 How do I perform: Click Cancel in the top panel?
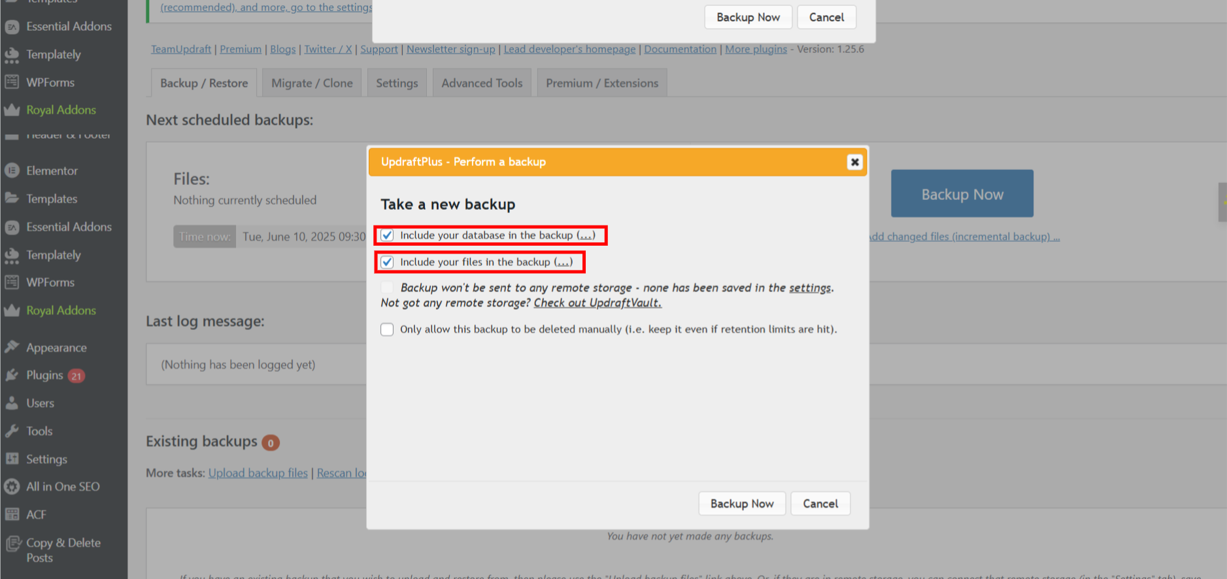826,17
